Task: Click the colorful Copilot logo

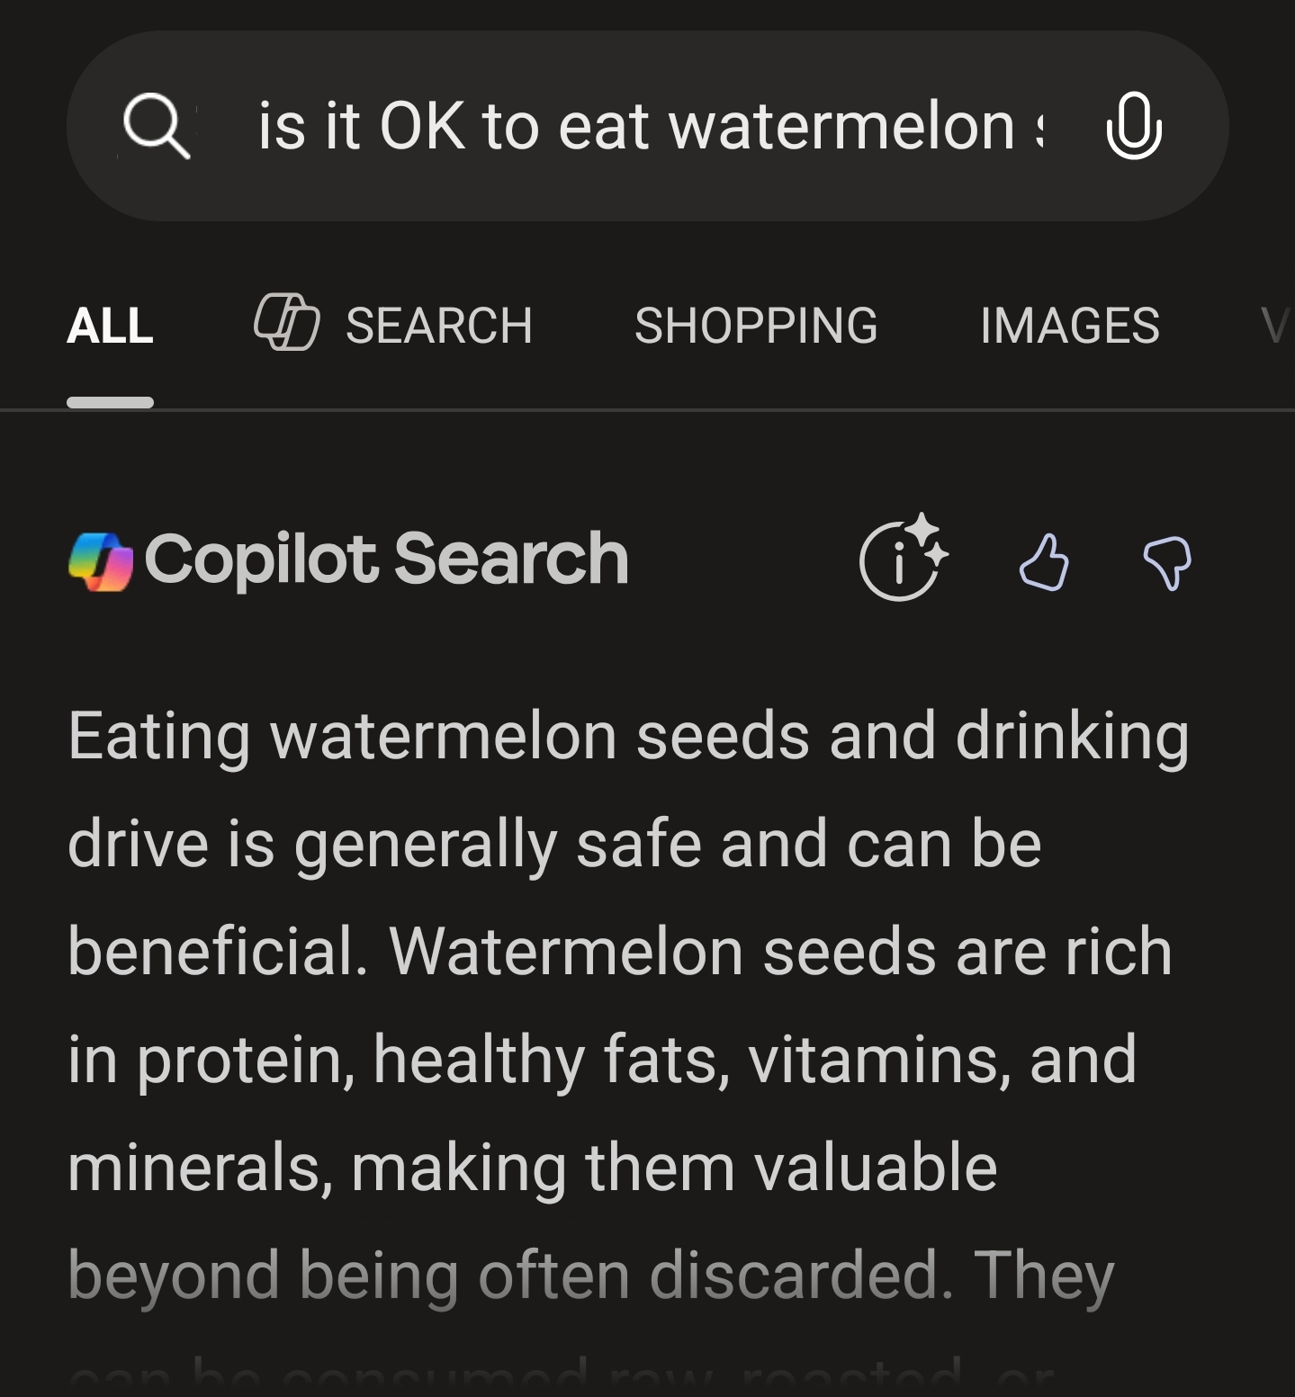Action: point(101,561)
